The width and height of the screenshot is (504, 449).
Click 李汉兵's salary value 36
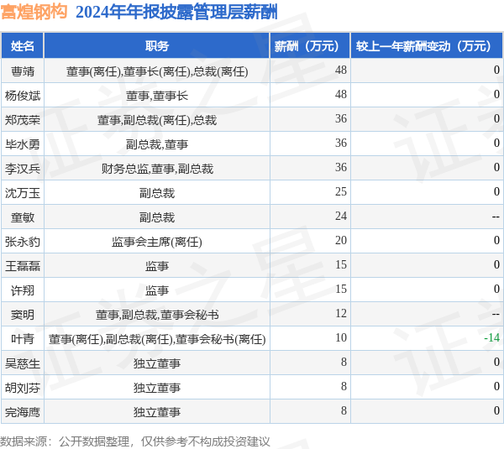[341, 167]
